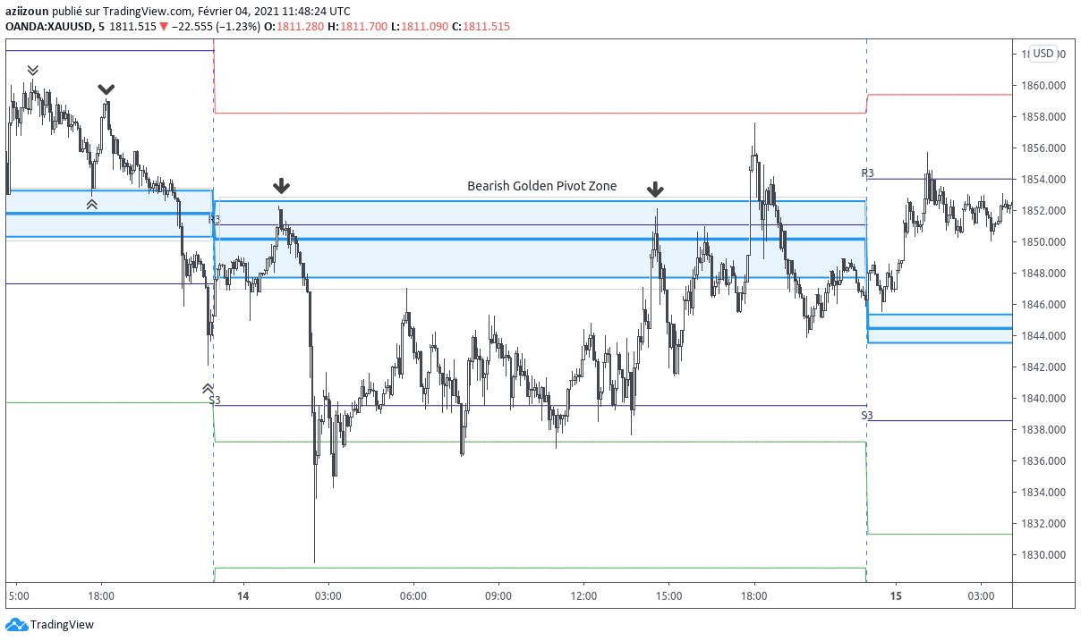The width and height of the screenshot is (1081, 641).
Task: Click the S3 label beside the 1839.5 line
Action: pyautogui.click(x=215, y=400)
